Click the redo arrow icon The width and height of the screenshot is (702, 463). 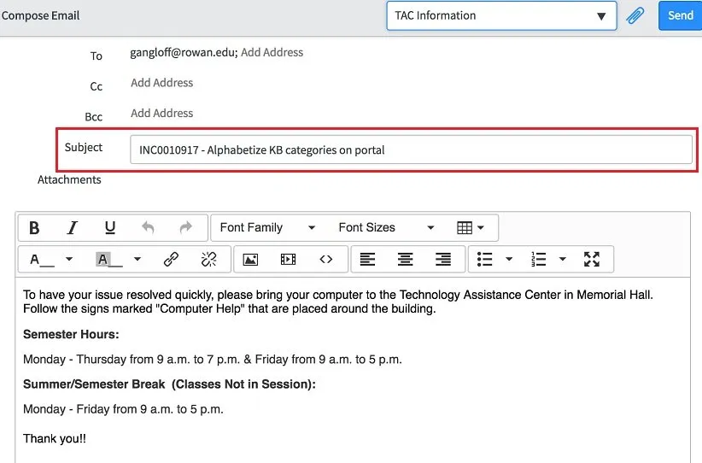(x=185, y=228)
